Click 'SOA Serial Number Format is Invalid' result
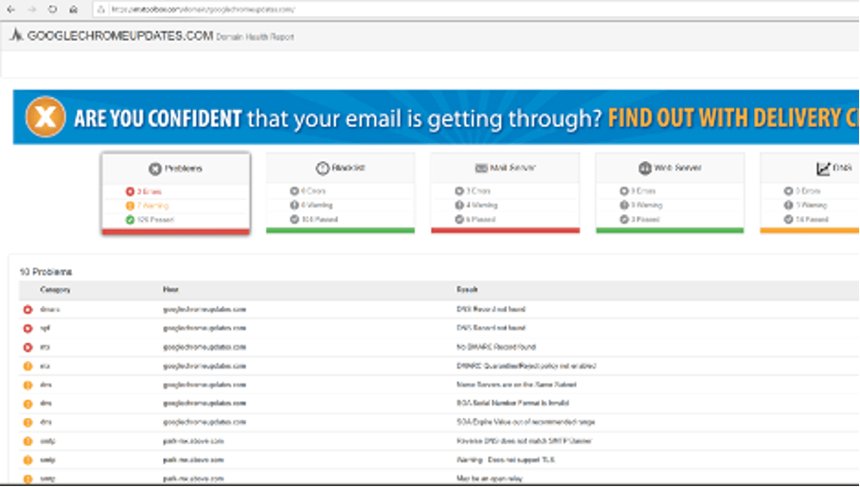Screen dimensions: 860x487 [x=512, y=403]
